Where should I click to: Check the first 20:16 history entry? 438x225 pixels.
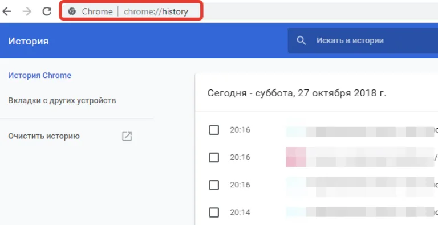pos(214,130)
